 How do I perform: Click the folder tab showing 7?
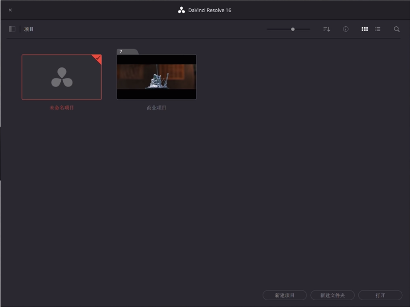127,51
